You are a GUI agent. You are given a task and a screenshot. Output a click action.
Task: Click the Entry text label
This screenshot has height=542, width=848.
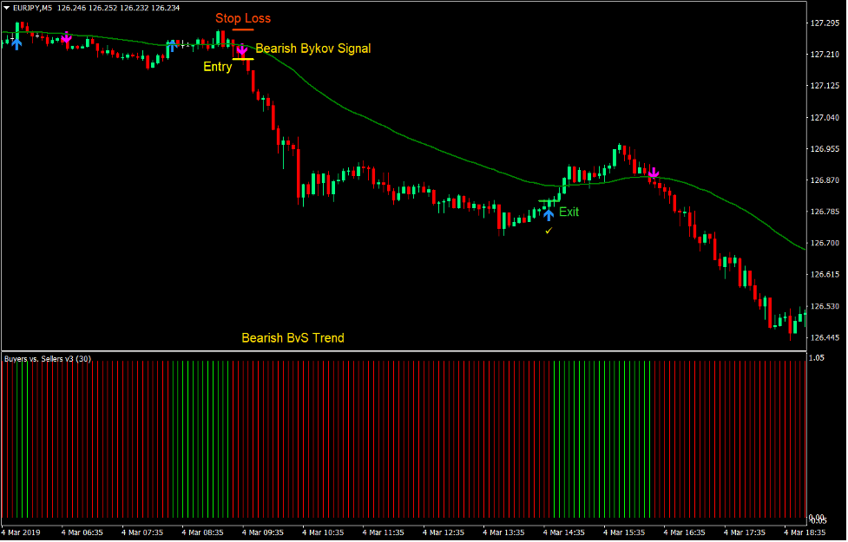point(217,67)
